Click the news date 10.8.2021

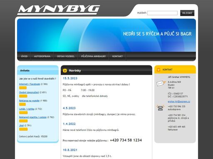pyautogui.click(x=70, y=150)
